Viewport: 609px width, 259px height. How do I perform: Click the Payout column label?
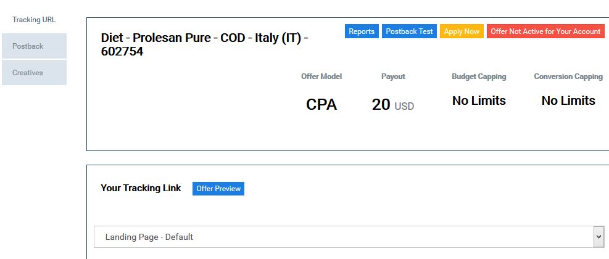click(x=393, y=76)
